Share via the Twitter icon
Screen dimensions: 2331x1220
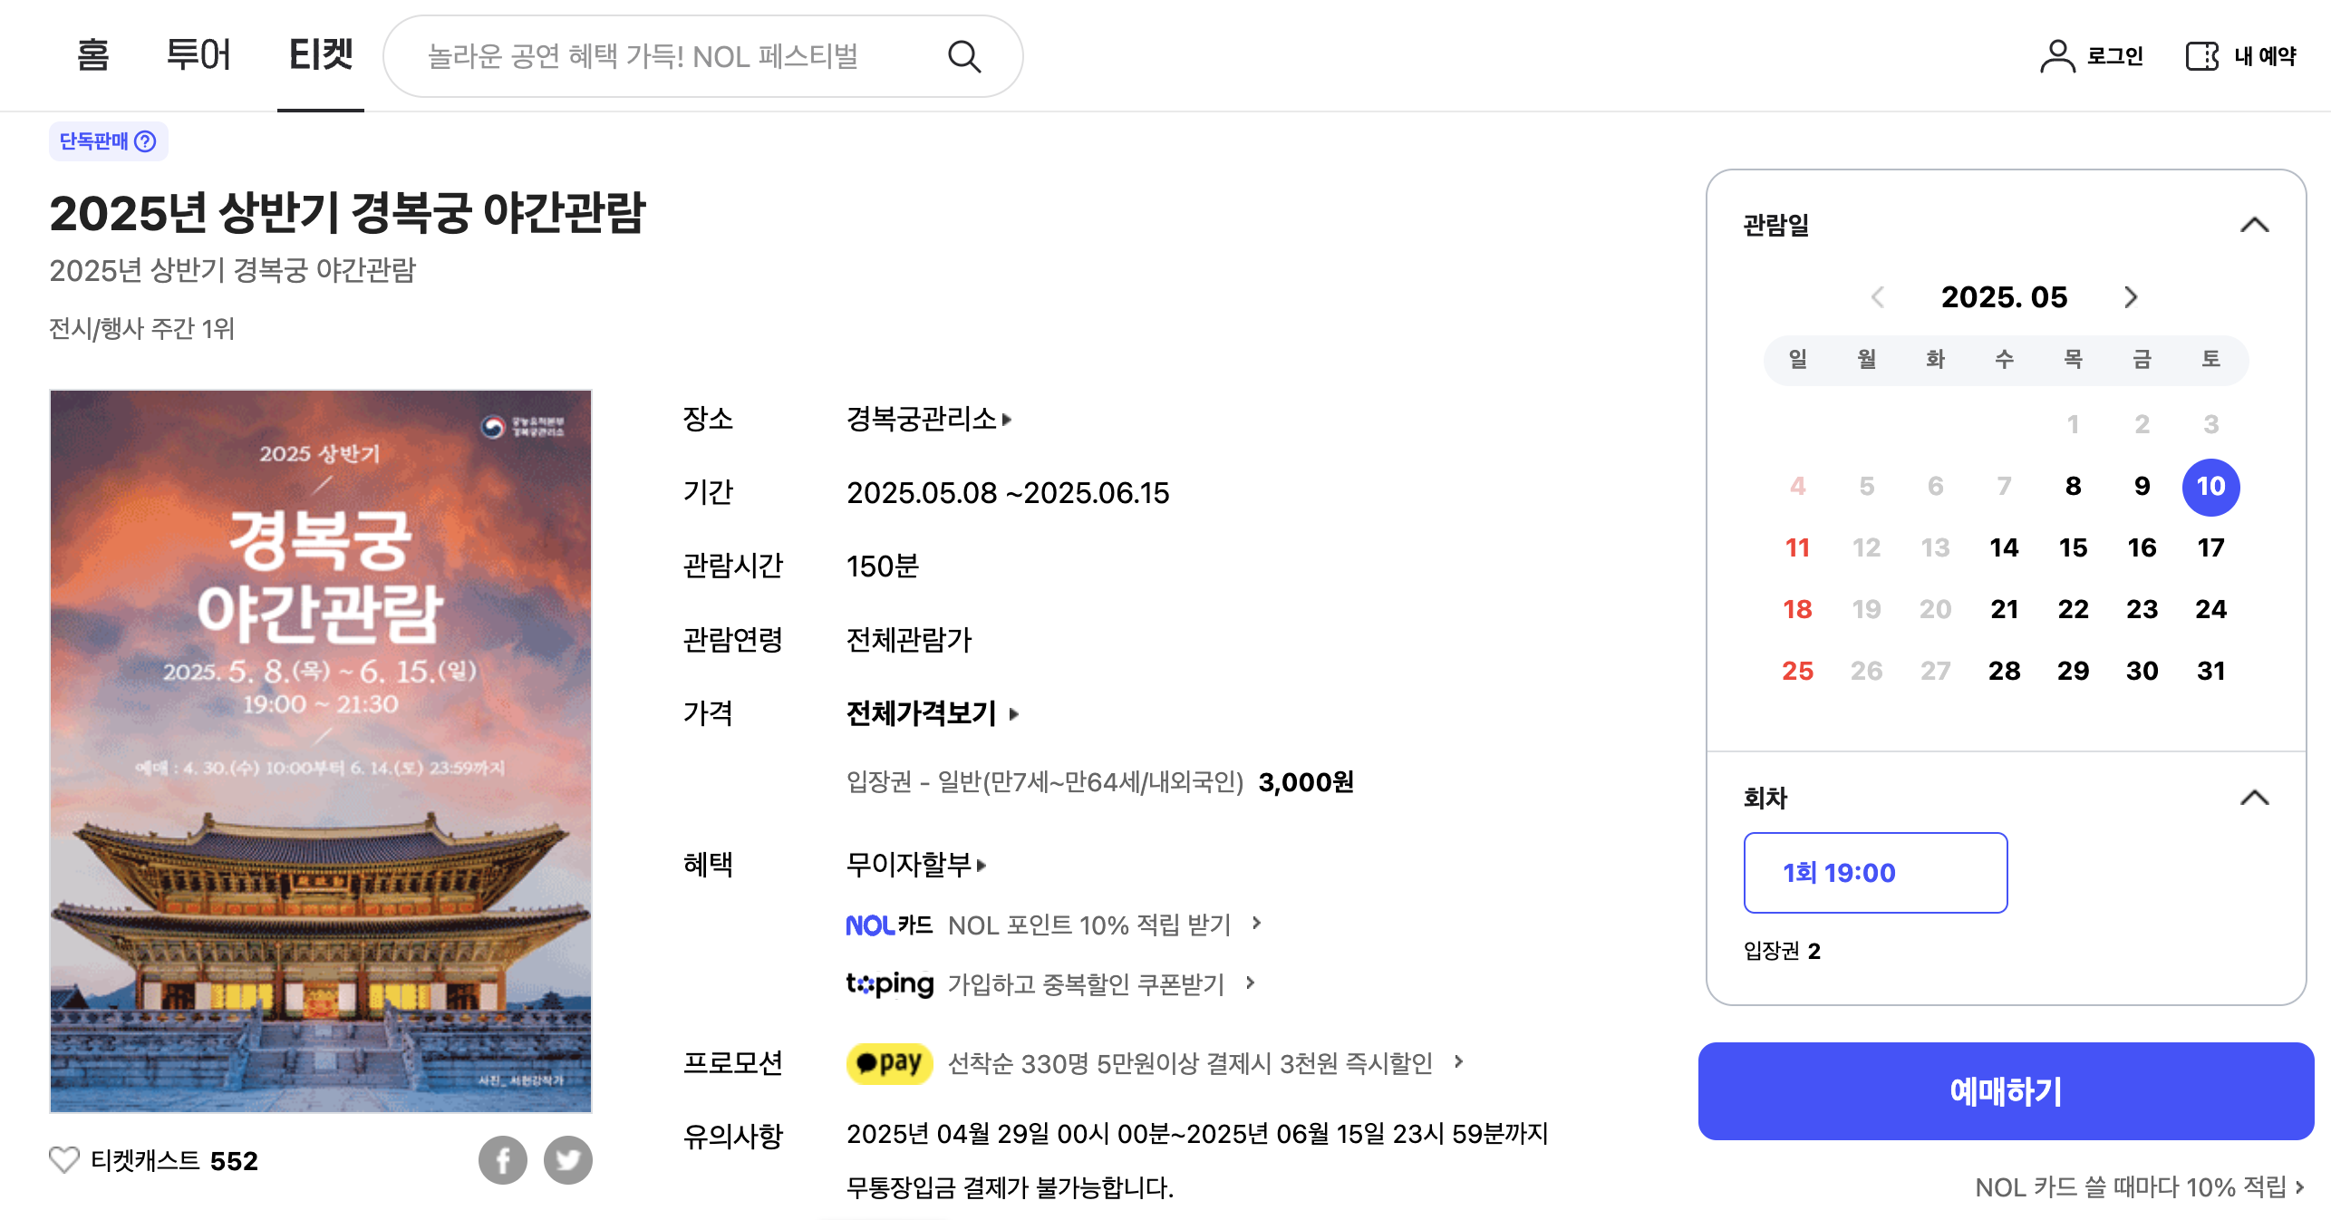[569, 1160]
